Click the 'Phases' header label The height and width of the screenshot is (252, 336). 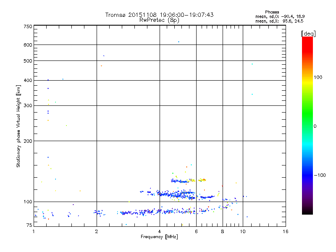click(x=272, y=12)
